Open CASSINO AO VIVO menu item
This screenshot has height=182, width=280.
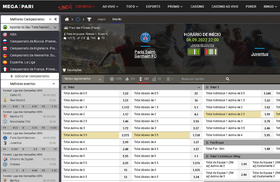pyautogui.click(x=225, y=7)
